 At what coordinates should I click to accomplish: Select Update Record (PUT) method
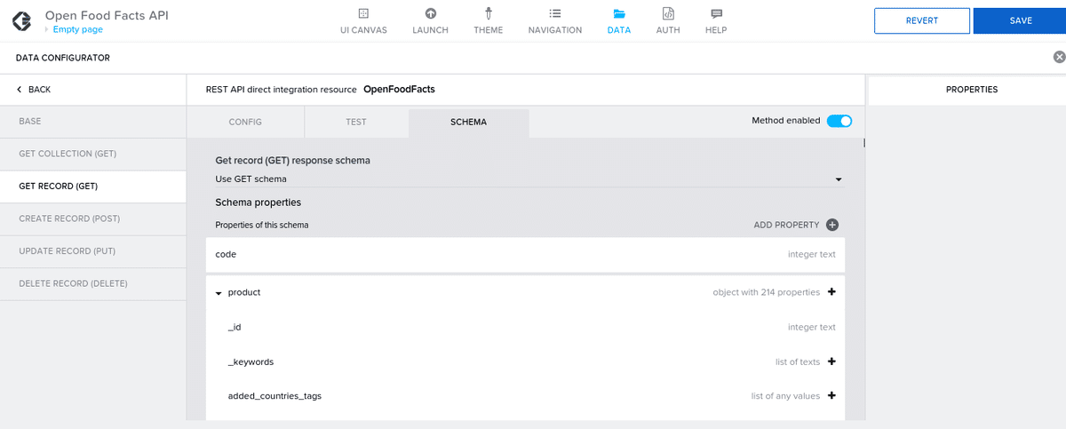coord(93,251)
